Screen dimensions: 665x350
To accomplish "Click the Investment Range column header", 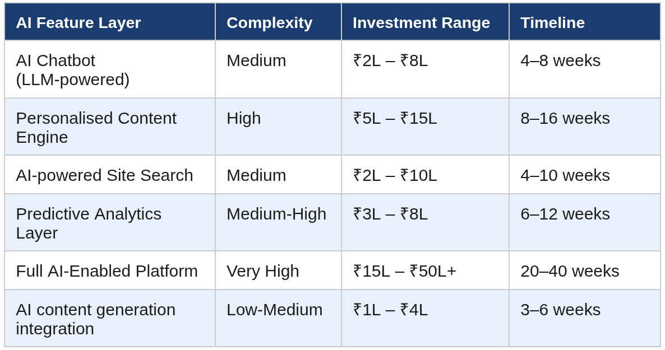I will point(421,22).
